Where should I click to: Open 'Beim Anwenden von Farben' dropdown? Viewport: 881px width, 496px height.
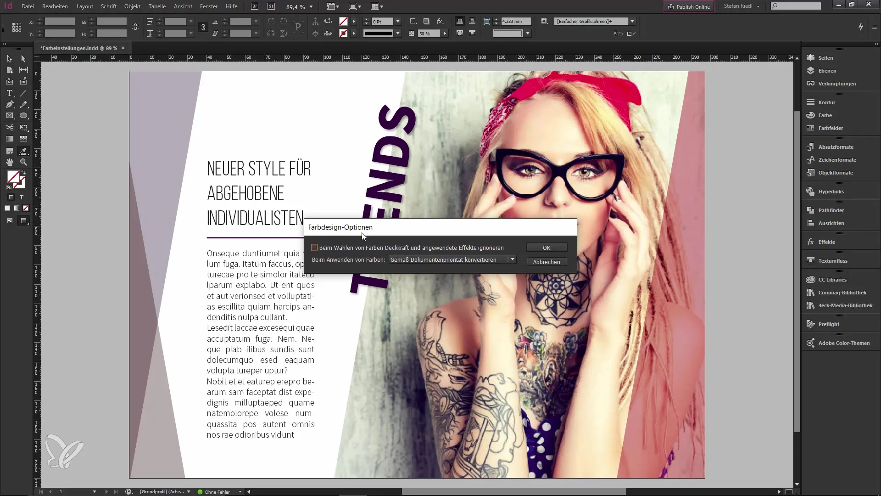click(452, 260)
